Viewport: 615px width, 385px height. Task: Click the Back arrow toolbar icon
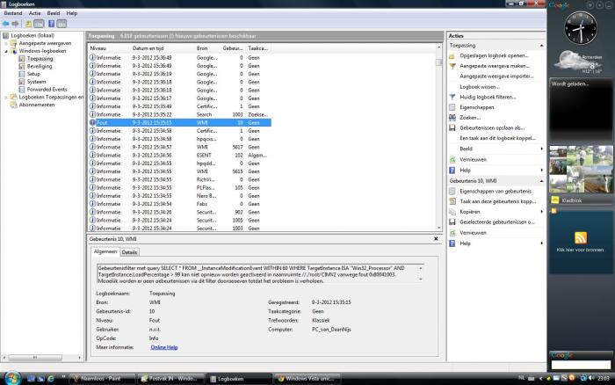coord(6,24)
